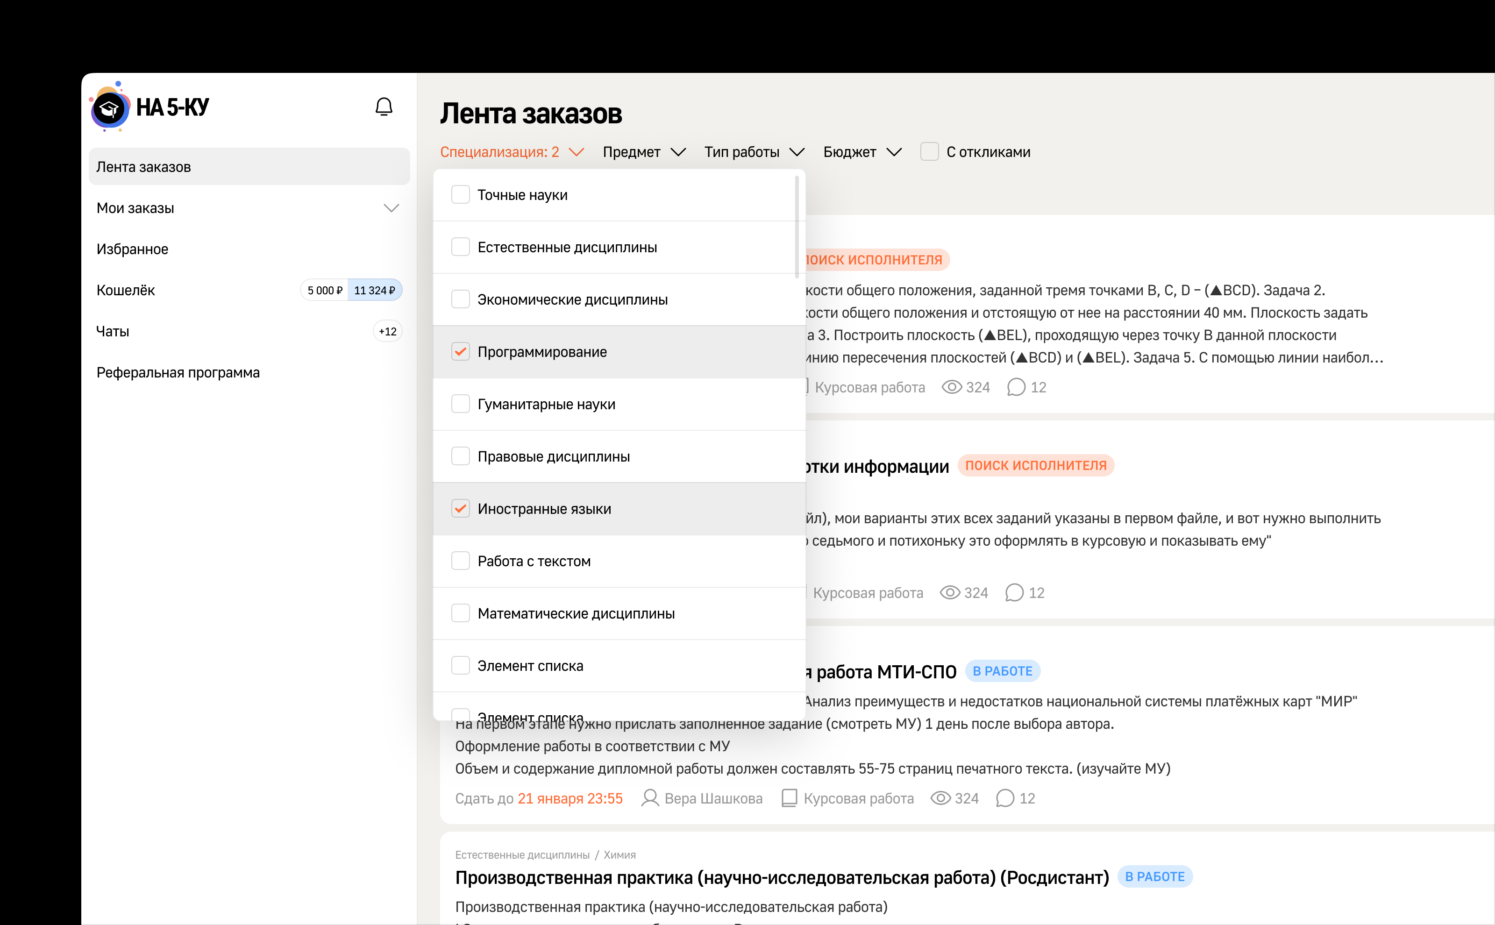Uncheck Иностранные языки option
This screenshot has width=1495, height=925.
click(461, 508)
